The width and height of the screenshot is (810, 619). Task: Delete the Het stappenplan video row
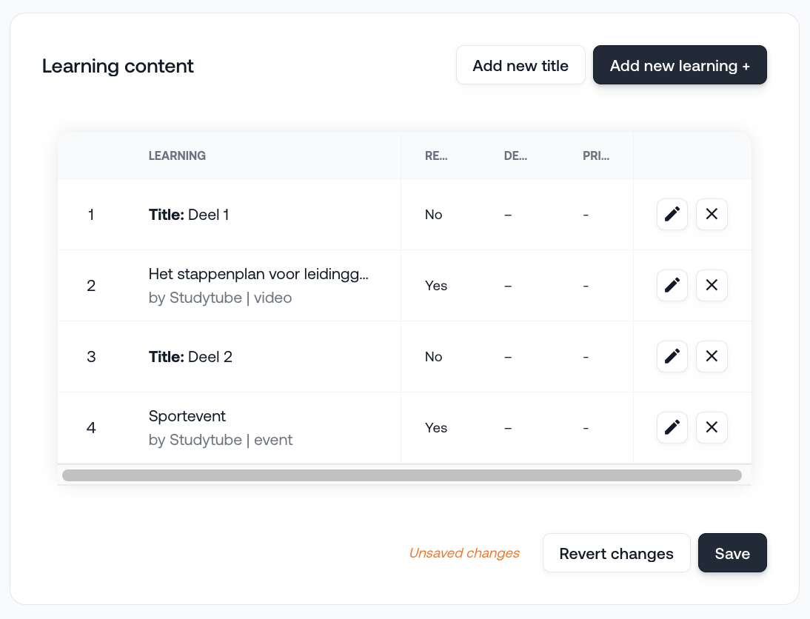[x=712, y=286]
